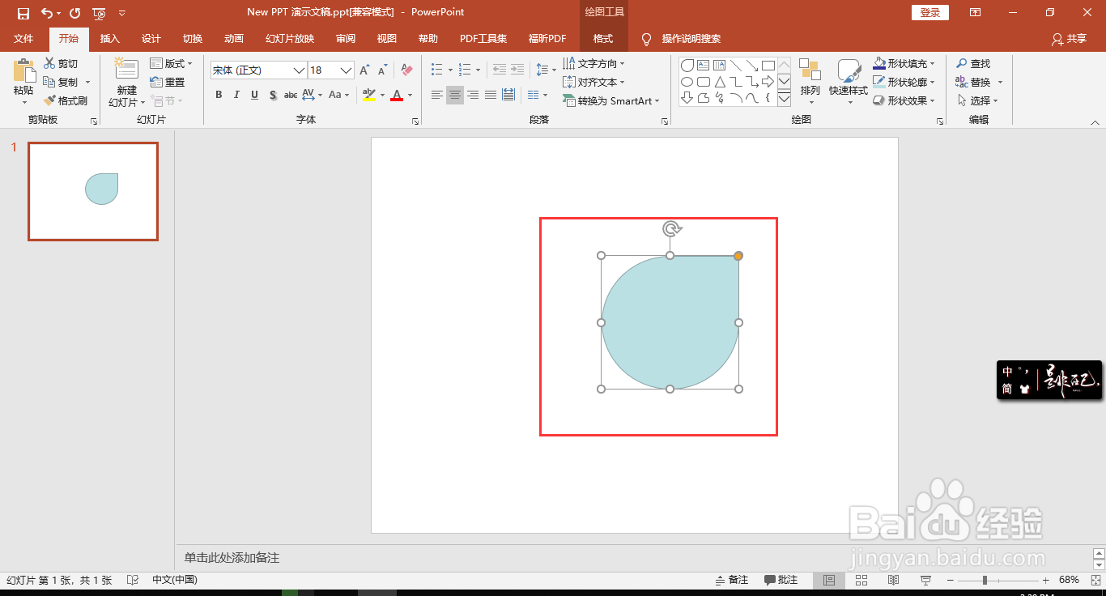This screenshot has height=596, width=1106.
Task: Toggle center text alignment
Action: [x=455, y=96]
